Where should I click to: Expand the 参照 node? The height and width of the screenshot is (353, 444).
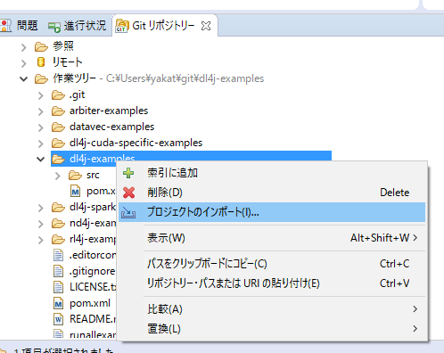[24, 47]
